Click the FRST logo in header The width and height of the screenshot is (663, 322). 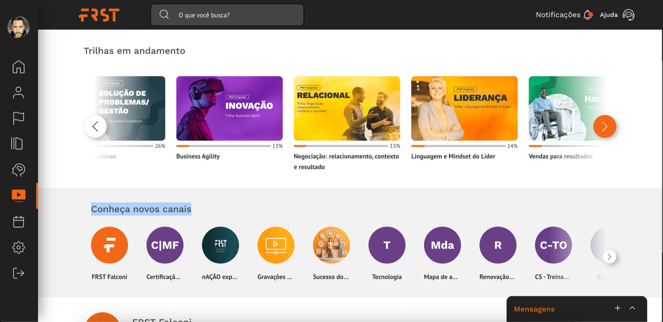point(99,15)
